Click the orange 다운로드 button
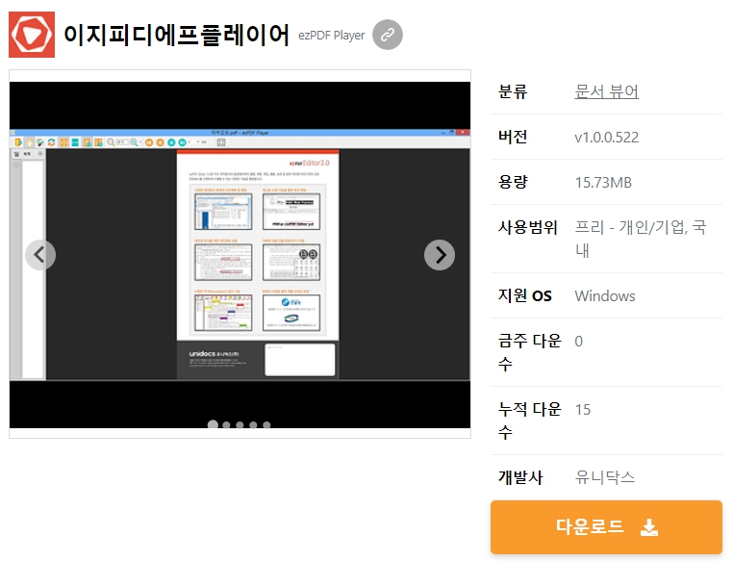 (606, 527)
